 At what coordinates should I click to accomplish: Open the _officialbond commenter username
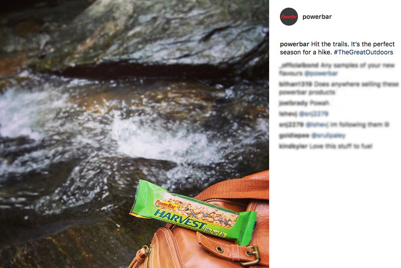(299, 65)
